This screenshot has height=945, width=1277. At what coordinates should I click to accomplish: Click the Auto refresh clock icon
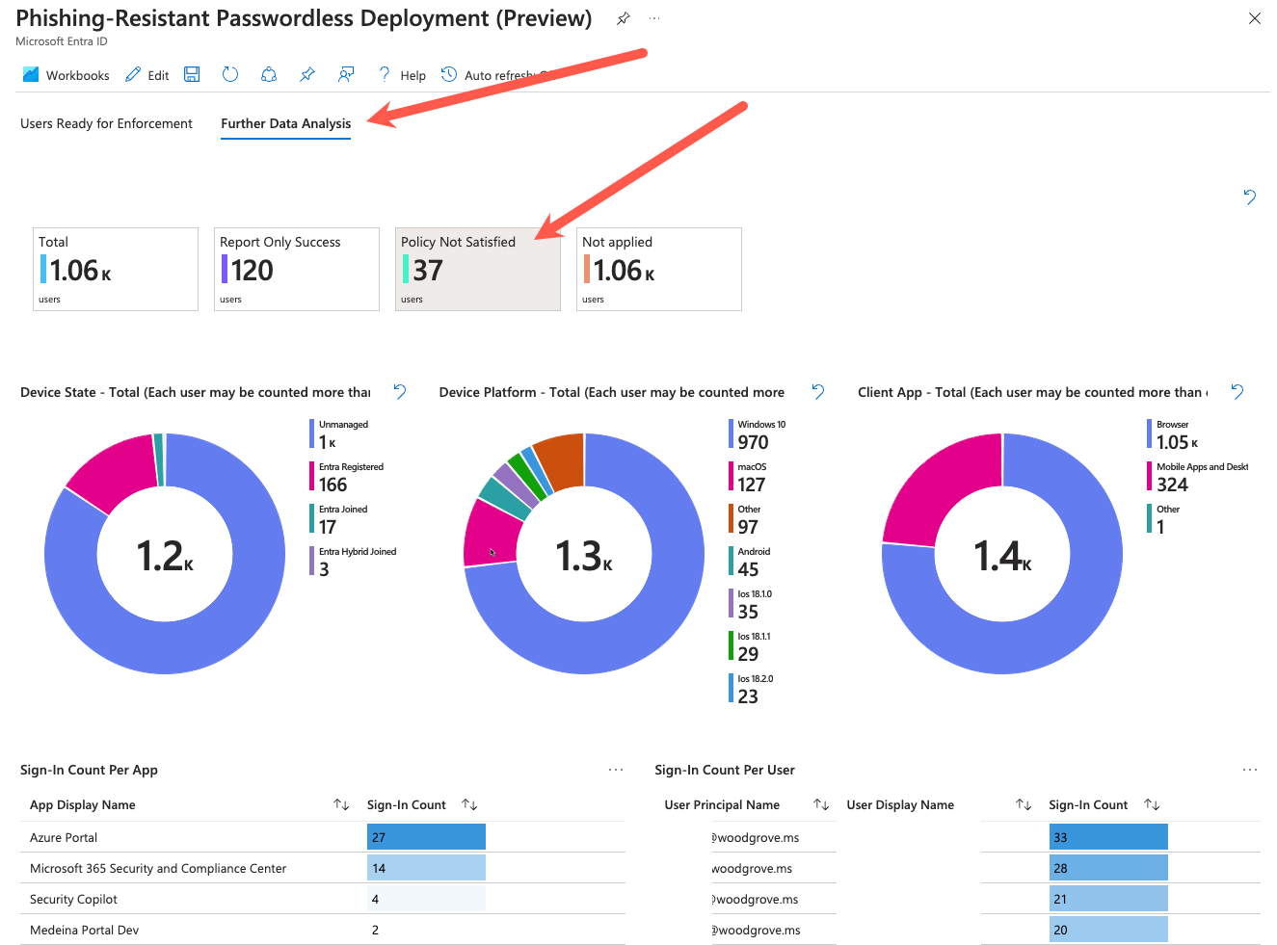pyautogui.click(x=449, y=74)
